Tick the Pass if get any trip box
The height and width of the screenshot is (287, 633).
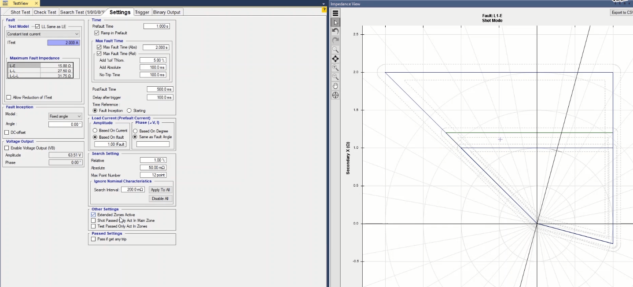(x=93, y=239)
